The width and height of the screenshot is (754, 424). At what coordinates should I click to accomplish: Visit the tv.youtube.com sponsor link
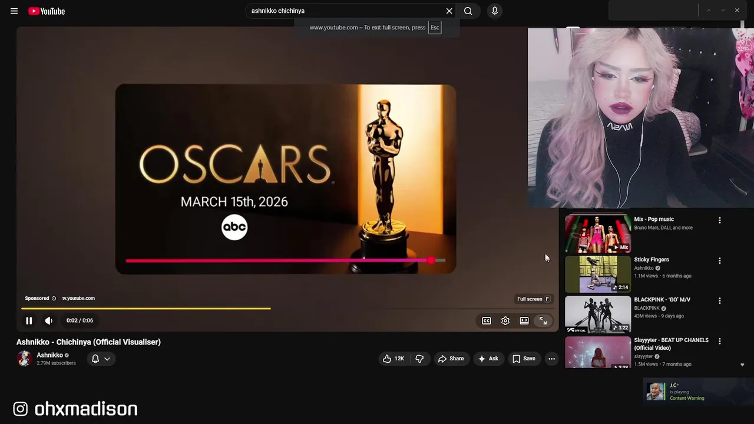[78, 299]
